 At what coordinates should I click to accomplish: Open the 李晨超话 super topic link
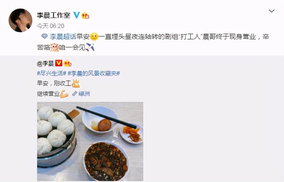63,37
